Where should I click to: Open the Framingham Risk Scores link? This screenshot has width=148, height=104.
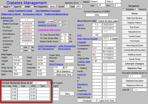point(49,30)
